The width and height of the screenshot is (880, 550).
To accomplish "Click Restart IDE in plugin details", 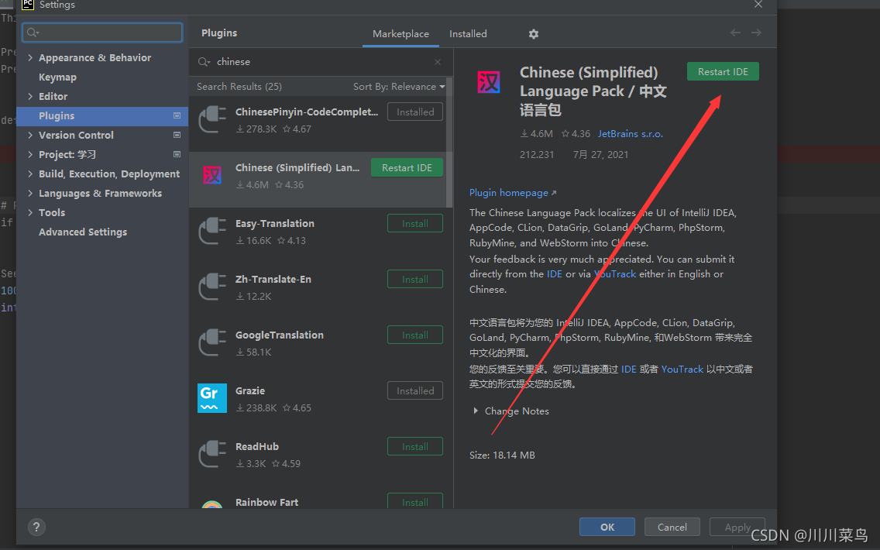I will coord(723,72).
